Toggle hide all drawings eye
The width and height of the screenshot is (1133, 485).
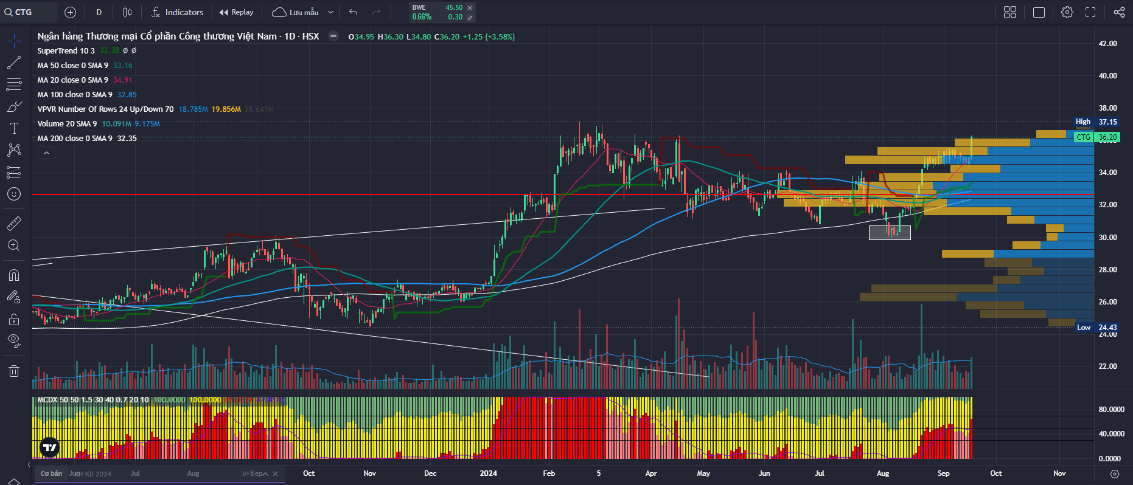[14, 340]
